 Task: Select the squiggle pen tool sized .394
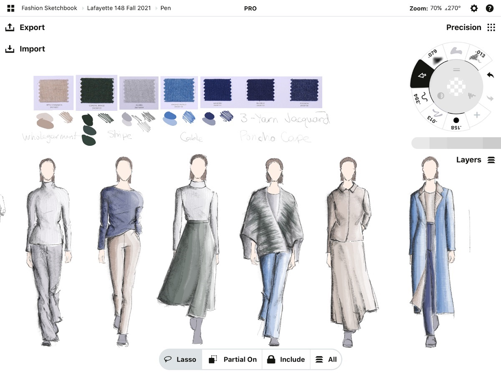click(423, 99)
